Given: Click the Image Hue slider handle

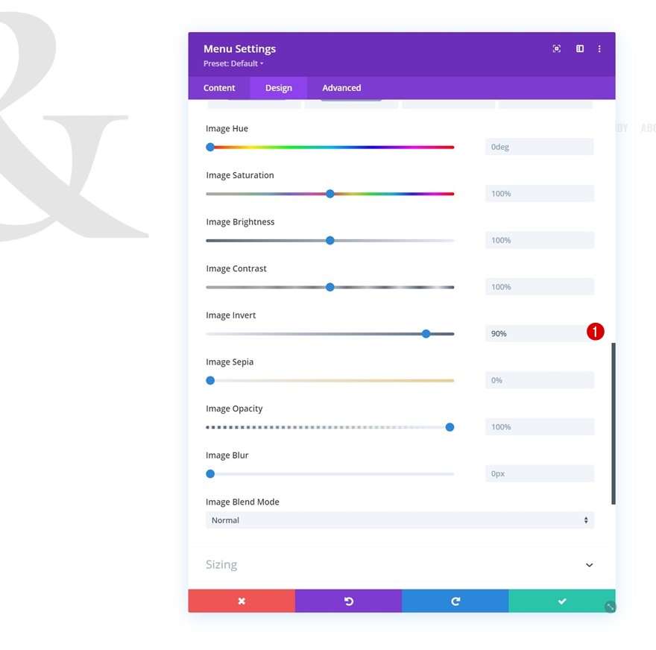Looking at the screenshot, I should pos(210,148).
